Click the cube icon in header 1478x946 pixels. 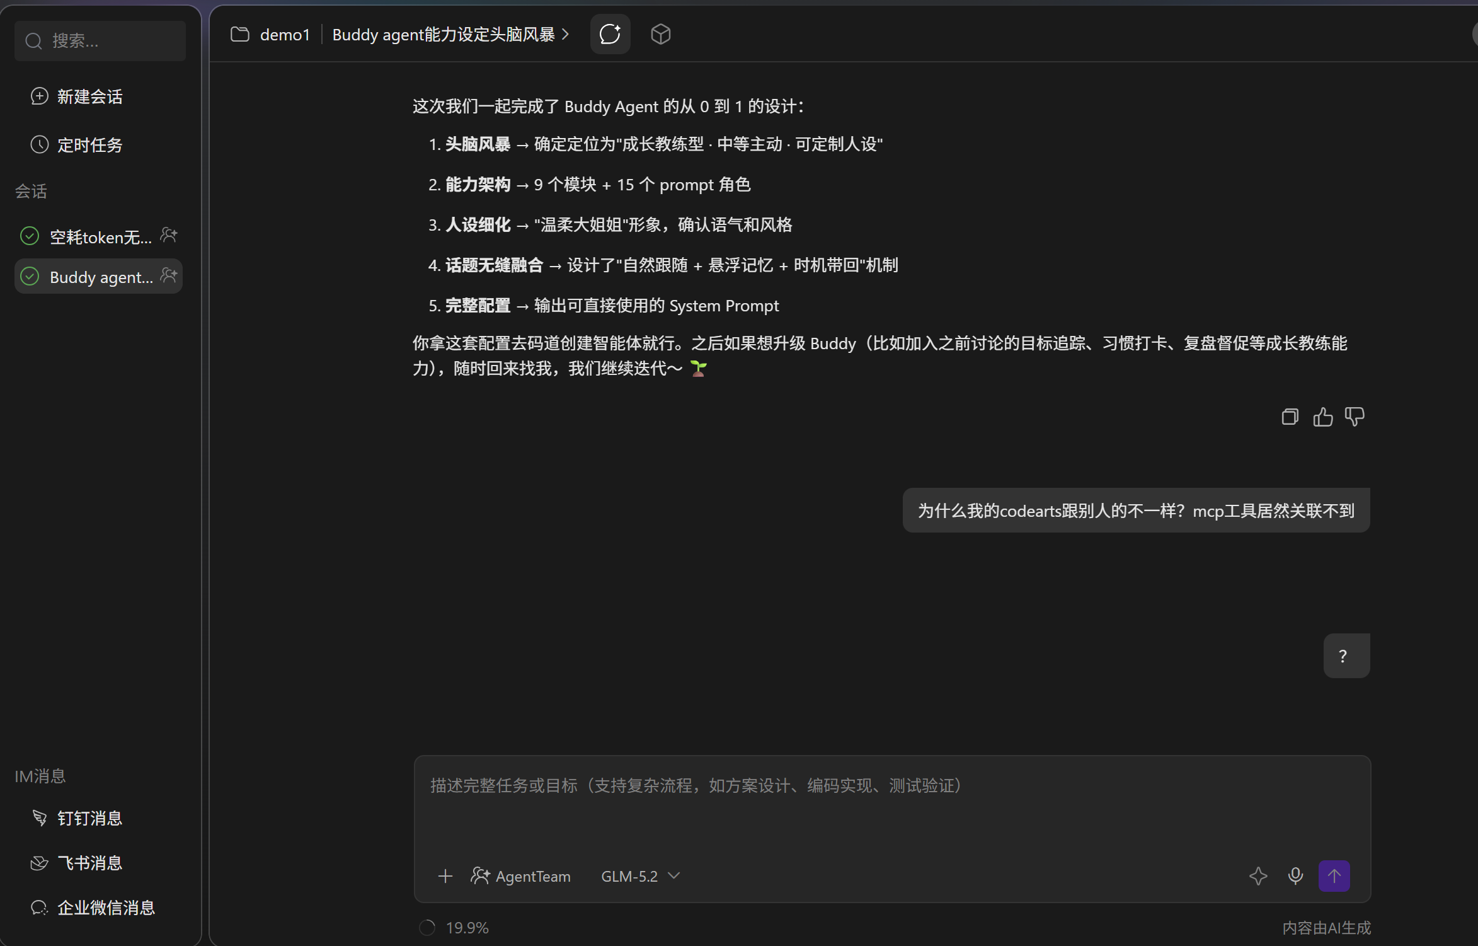[x=660, y=34]
